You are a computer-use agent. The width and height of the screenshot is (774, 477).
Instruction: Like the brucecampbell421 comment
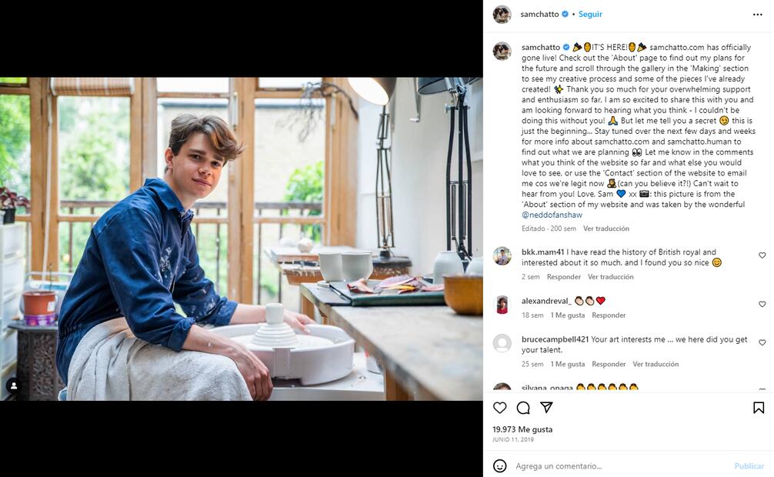tap(762, 342)
